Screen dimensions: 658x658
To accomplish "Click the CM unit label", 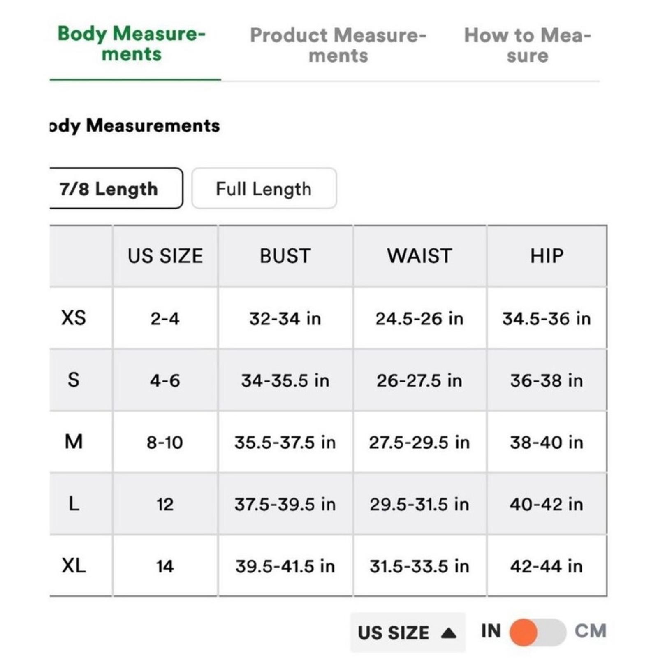I will (590, 631).
